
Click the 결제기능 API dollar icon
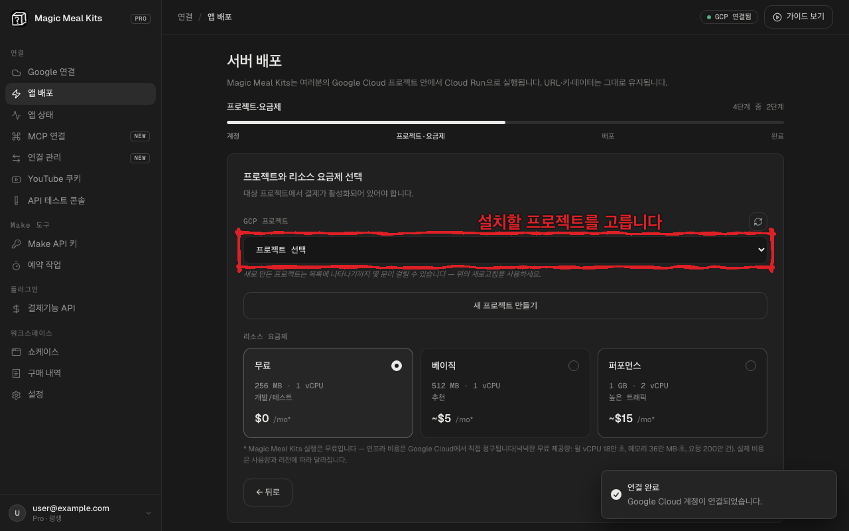click(x=17, y=309)
